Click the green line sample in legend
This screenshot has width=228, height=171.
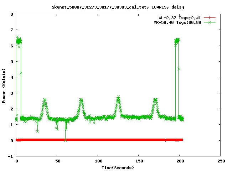pos(209,22)
